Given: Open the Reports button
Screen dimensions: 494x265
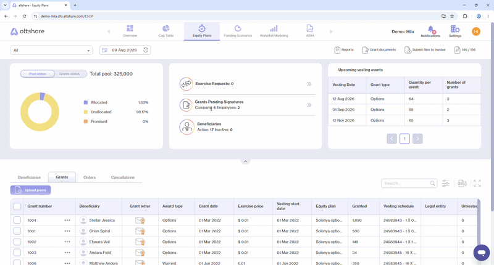Looking at the screenshot, I should coord(344,50).
